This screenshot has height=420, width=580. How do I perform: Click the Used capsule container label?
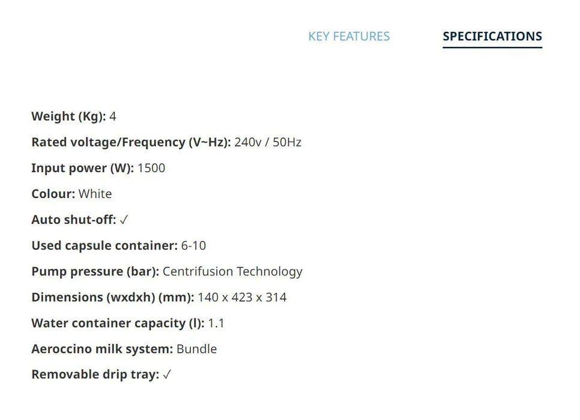104,245
